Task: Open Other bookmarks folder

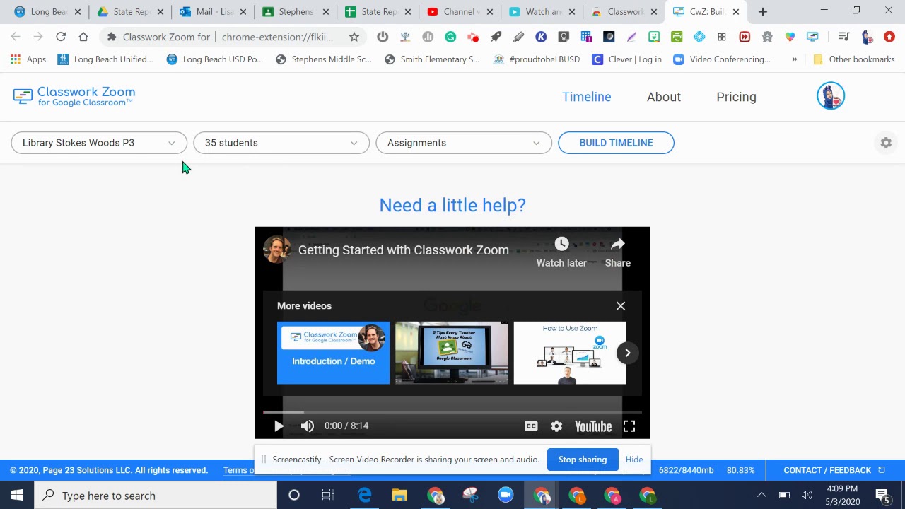Action: coord(853,59)
